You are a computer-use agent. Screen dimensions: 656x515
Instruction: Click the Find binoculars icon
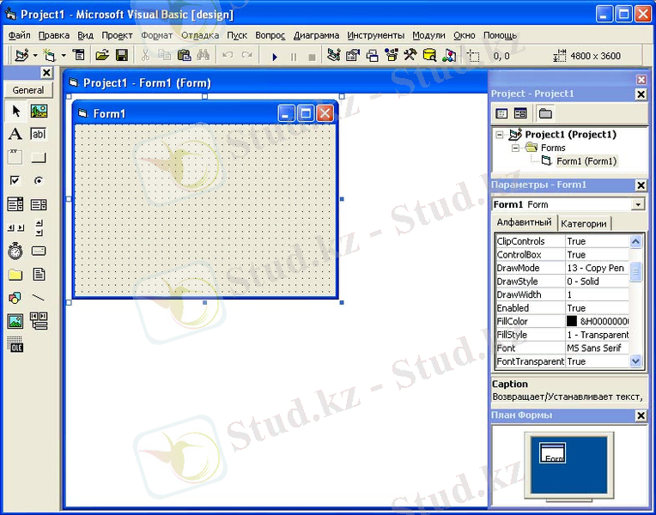click(x=203, y=55)
